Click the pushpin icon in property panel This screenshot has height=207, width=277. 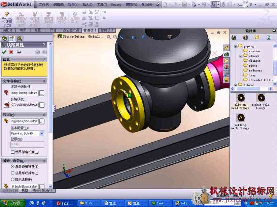[x=18, y=52]
